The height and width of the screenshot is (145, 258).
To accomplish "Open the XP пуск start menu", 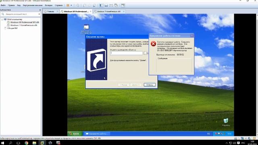I will (x=75, y=134).
